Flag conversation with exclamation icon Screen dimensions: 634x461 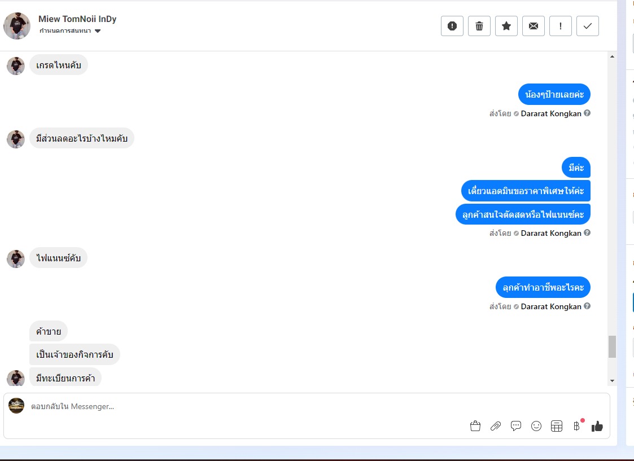pyautogui.click(x=561, y=27)
